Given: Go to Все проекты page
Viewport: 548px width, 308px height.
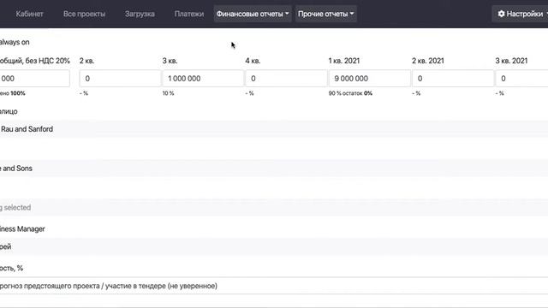Looking at the screenshot, I should [84, 14].
